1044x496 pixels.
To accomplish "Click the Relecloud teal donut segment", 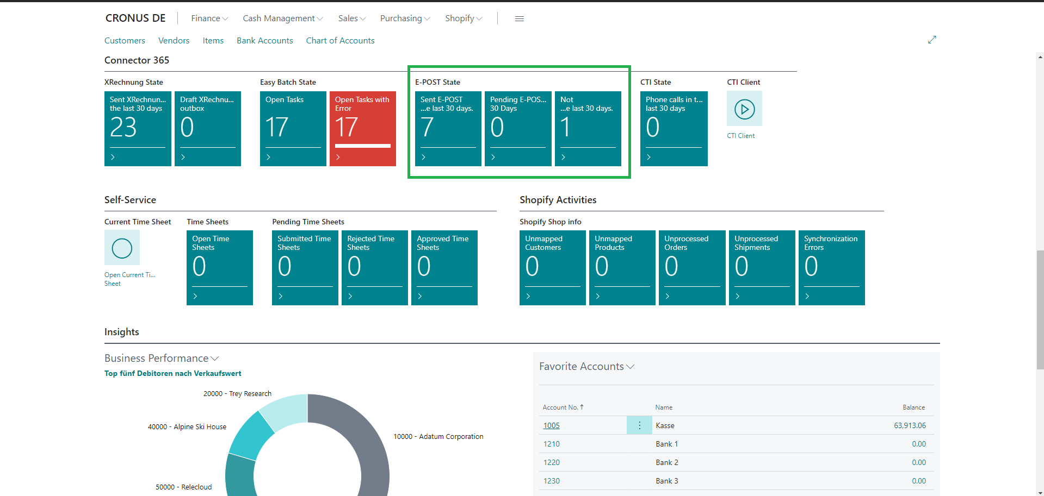I will [239, 476].
